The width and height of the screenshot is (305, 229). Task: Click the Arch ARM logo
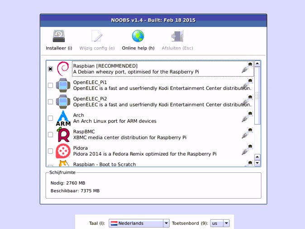point(63,118)
